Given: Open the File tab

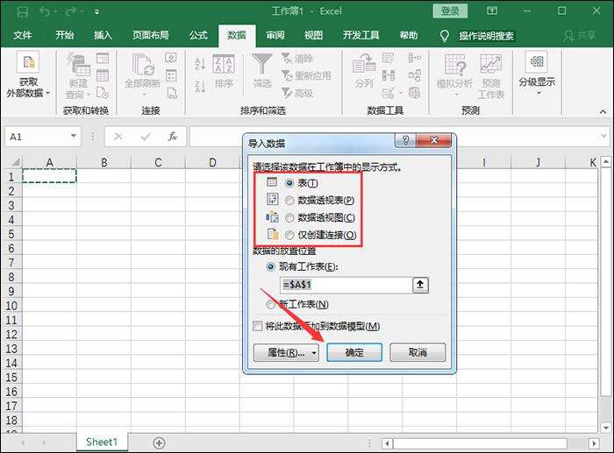Looking at the screenshot, I should (x=22, y=36).
